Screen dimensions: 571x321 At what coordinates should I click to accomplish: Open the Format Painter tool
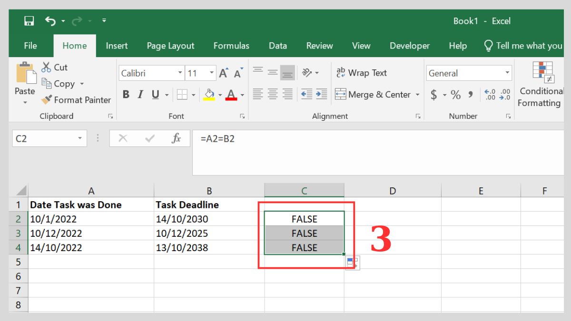(x=76, y=100)
